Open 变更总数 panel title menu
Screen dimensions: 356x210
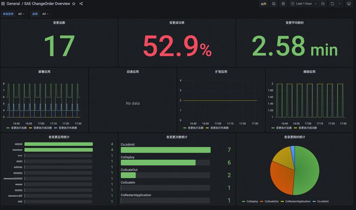pyautogui.click(x=59, y=23)
